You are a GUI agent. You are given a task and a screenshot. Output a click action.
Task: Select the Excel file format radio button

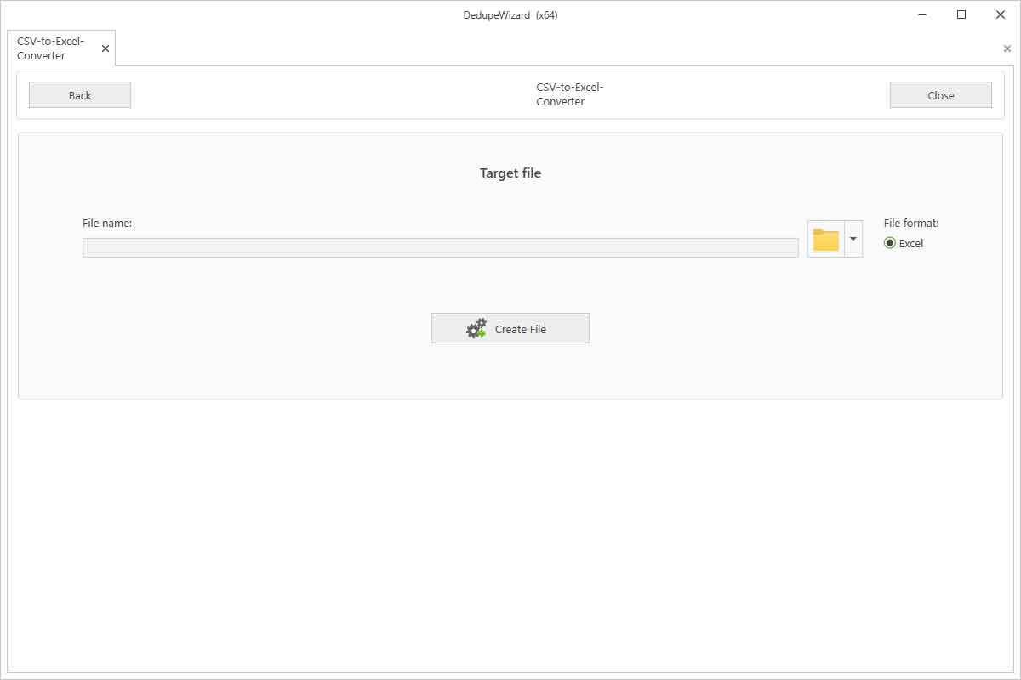(x=890, y=243)
